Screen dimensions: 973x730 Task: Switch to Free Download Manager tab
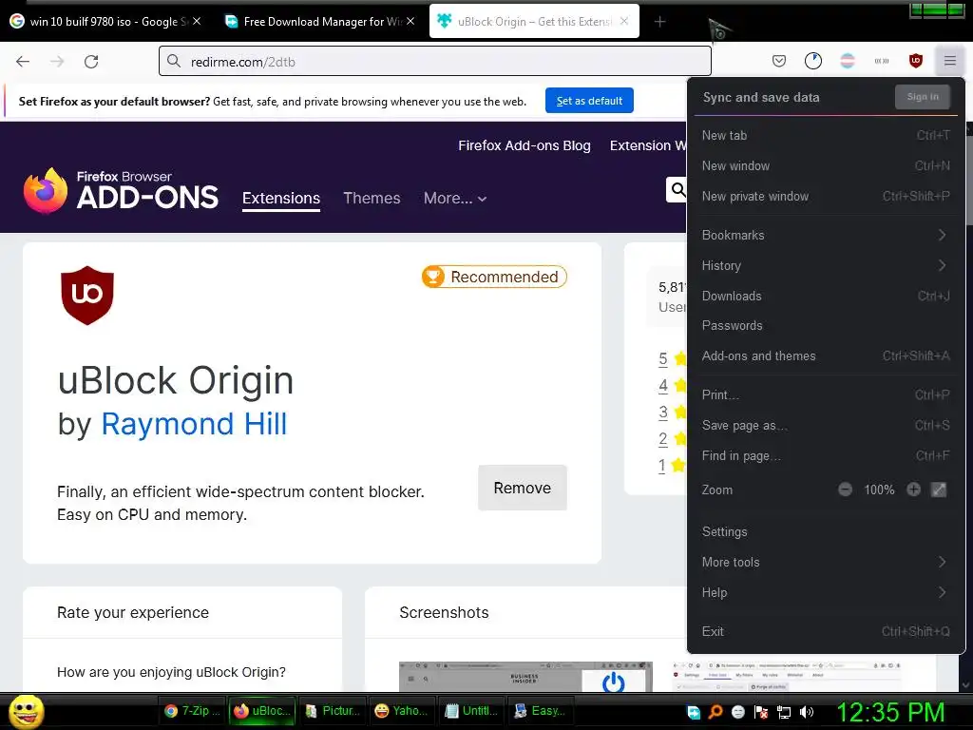319,21
